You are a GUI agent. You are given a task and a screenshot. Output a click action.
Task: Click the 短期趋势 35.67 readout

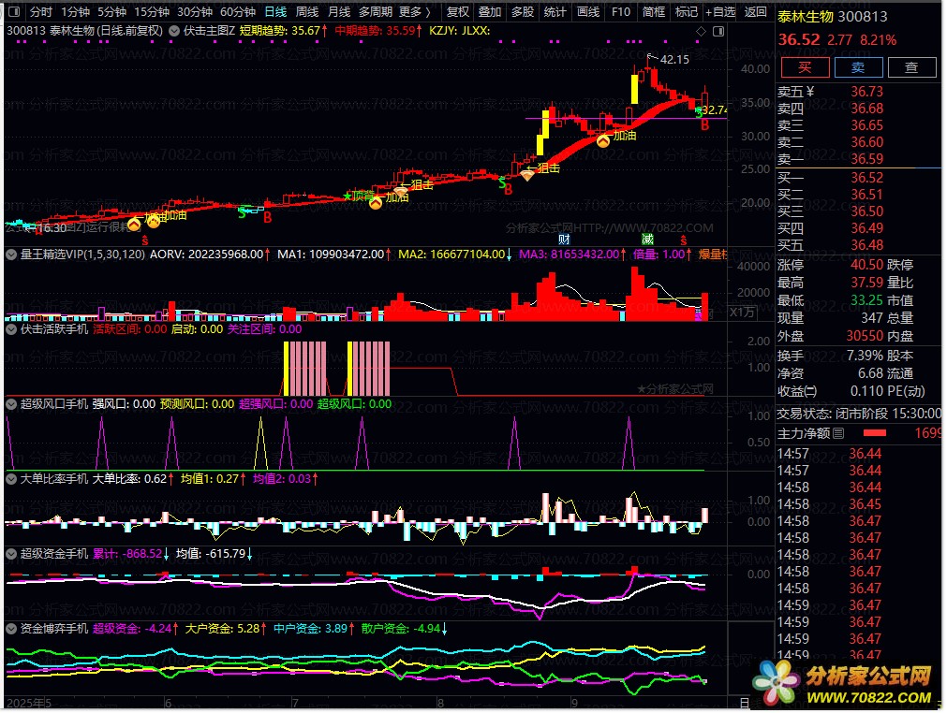pyautogui.click(x=283, y=30)
